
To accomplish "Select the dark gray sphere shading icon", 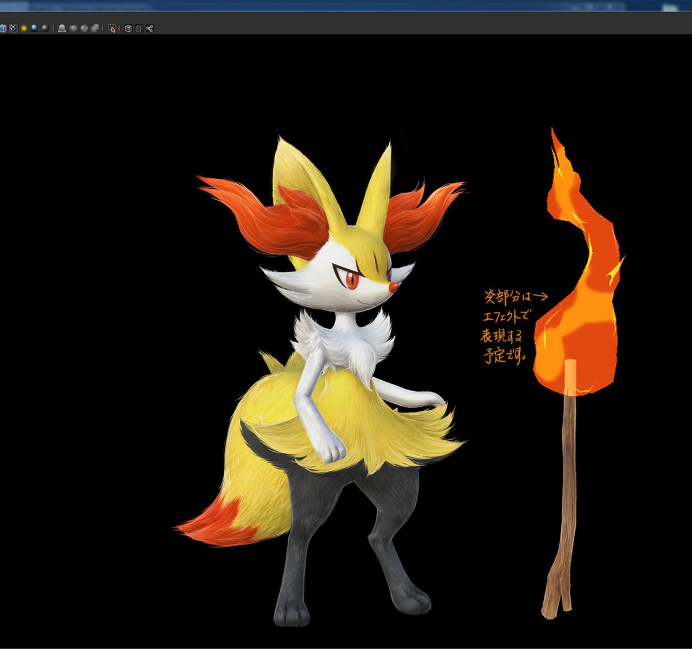I will point(45,28).
